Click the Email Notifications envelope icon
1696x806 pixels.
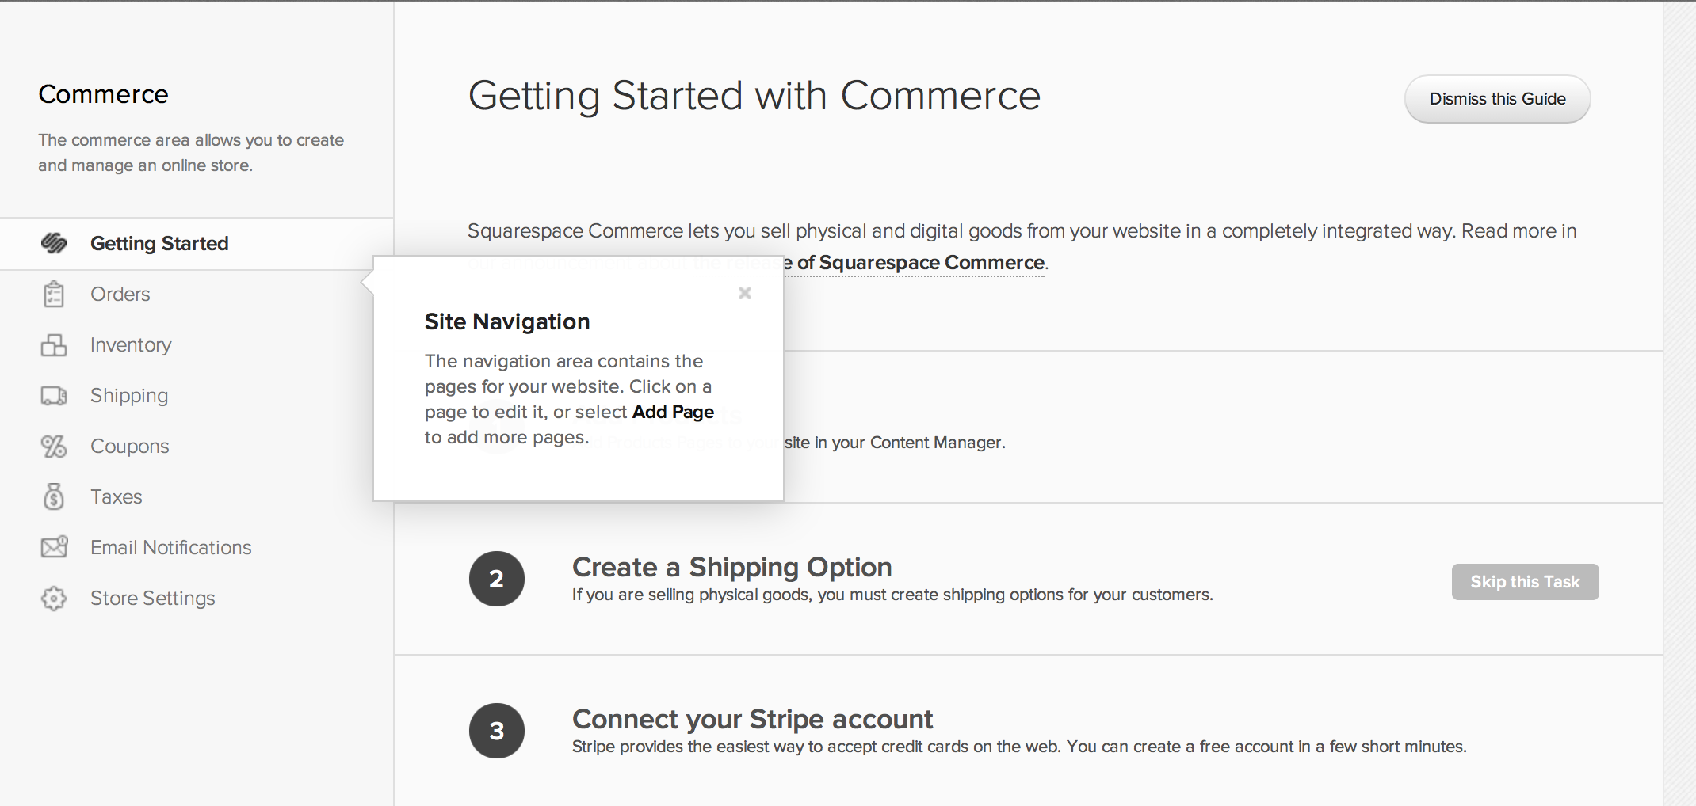pos(54,547)
